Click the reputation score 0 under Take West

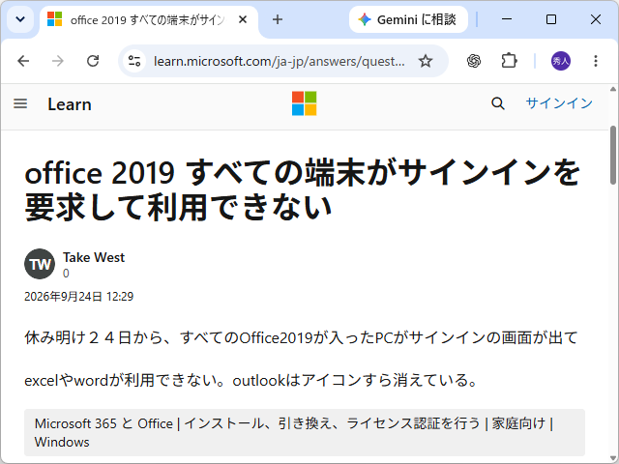(x=66, y=273)
